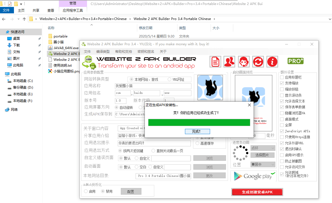The width and height of the screenshot is (332, 203).
Task: Open 文档 in quick access sidebar
Action: (x=16, y=52)
